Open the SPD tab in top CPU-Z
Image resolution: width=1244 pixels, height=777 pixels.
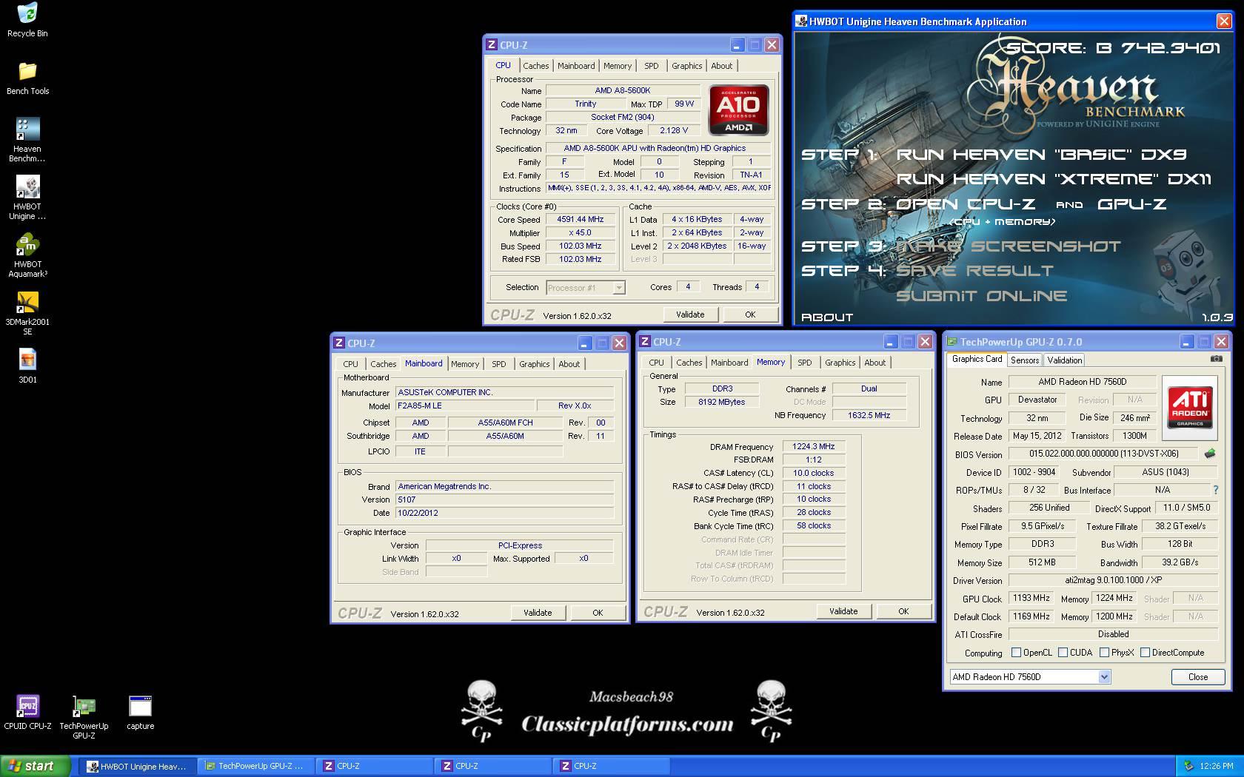click(x=652, y=66)
